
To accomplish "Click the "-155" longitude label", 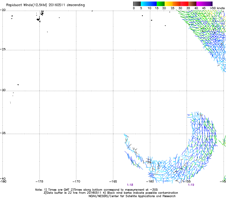I will click(x=187, y=182).
